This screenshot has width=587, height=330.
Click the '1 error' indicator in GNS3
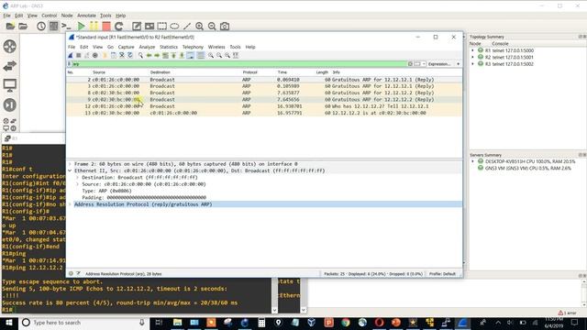point(568,313)
